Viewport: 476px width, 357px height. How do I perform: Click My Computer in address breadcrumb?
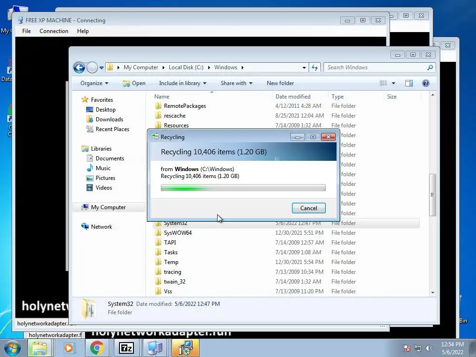(x=140, y=67)
